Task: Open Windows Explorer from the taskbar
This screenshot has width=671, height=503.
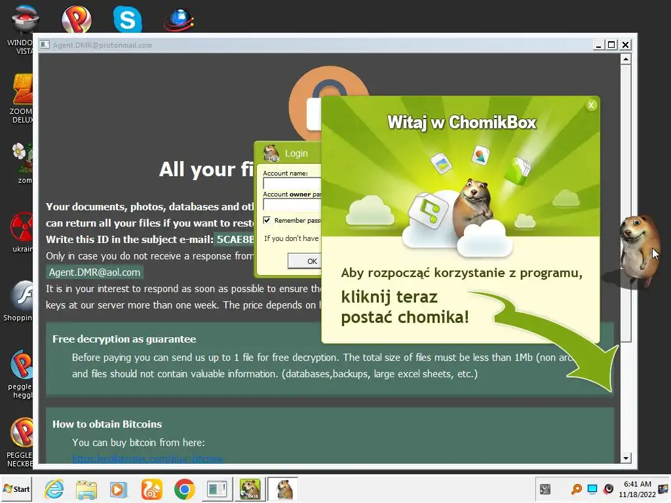Action: [x=86, y=489]
